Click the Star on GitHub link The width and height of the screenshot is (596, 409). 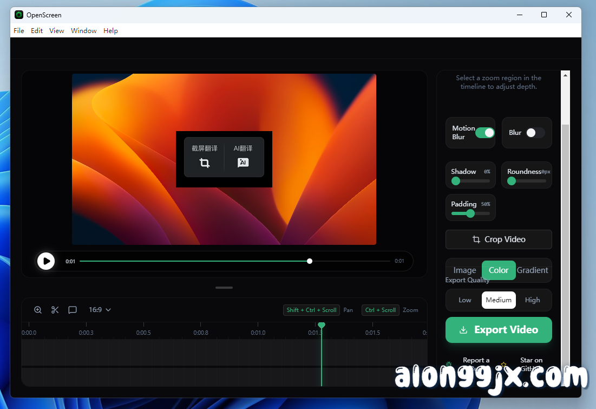(x=531, y=364)
